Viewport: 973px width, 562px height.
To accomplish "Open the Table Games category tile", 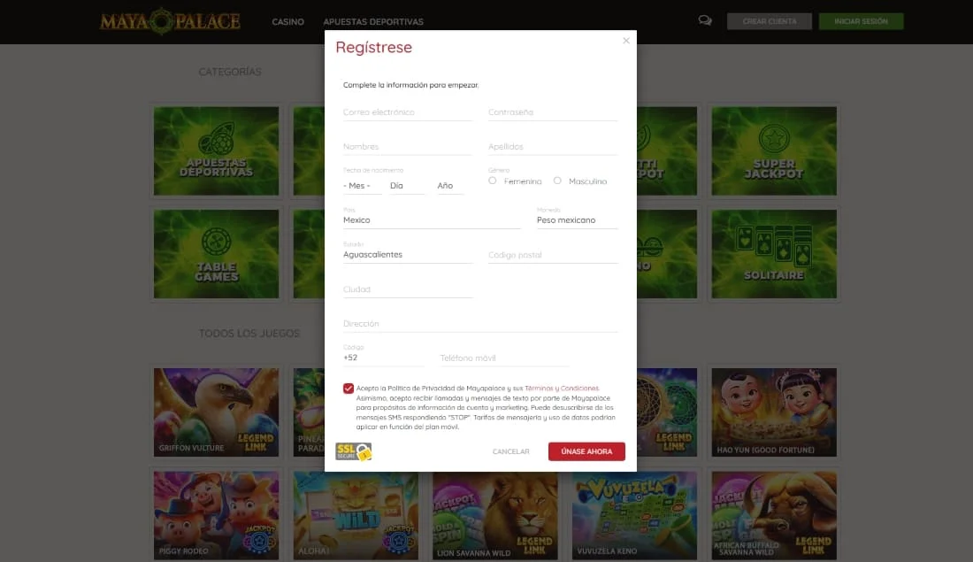I will 216,254.
